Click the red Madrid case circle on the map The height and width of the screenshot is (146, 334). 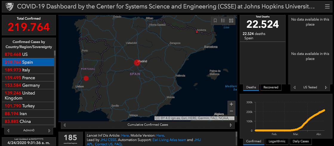pos(137,63)
